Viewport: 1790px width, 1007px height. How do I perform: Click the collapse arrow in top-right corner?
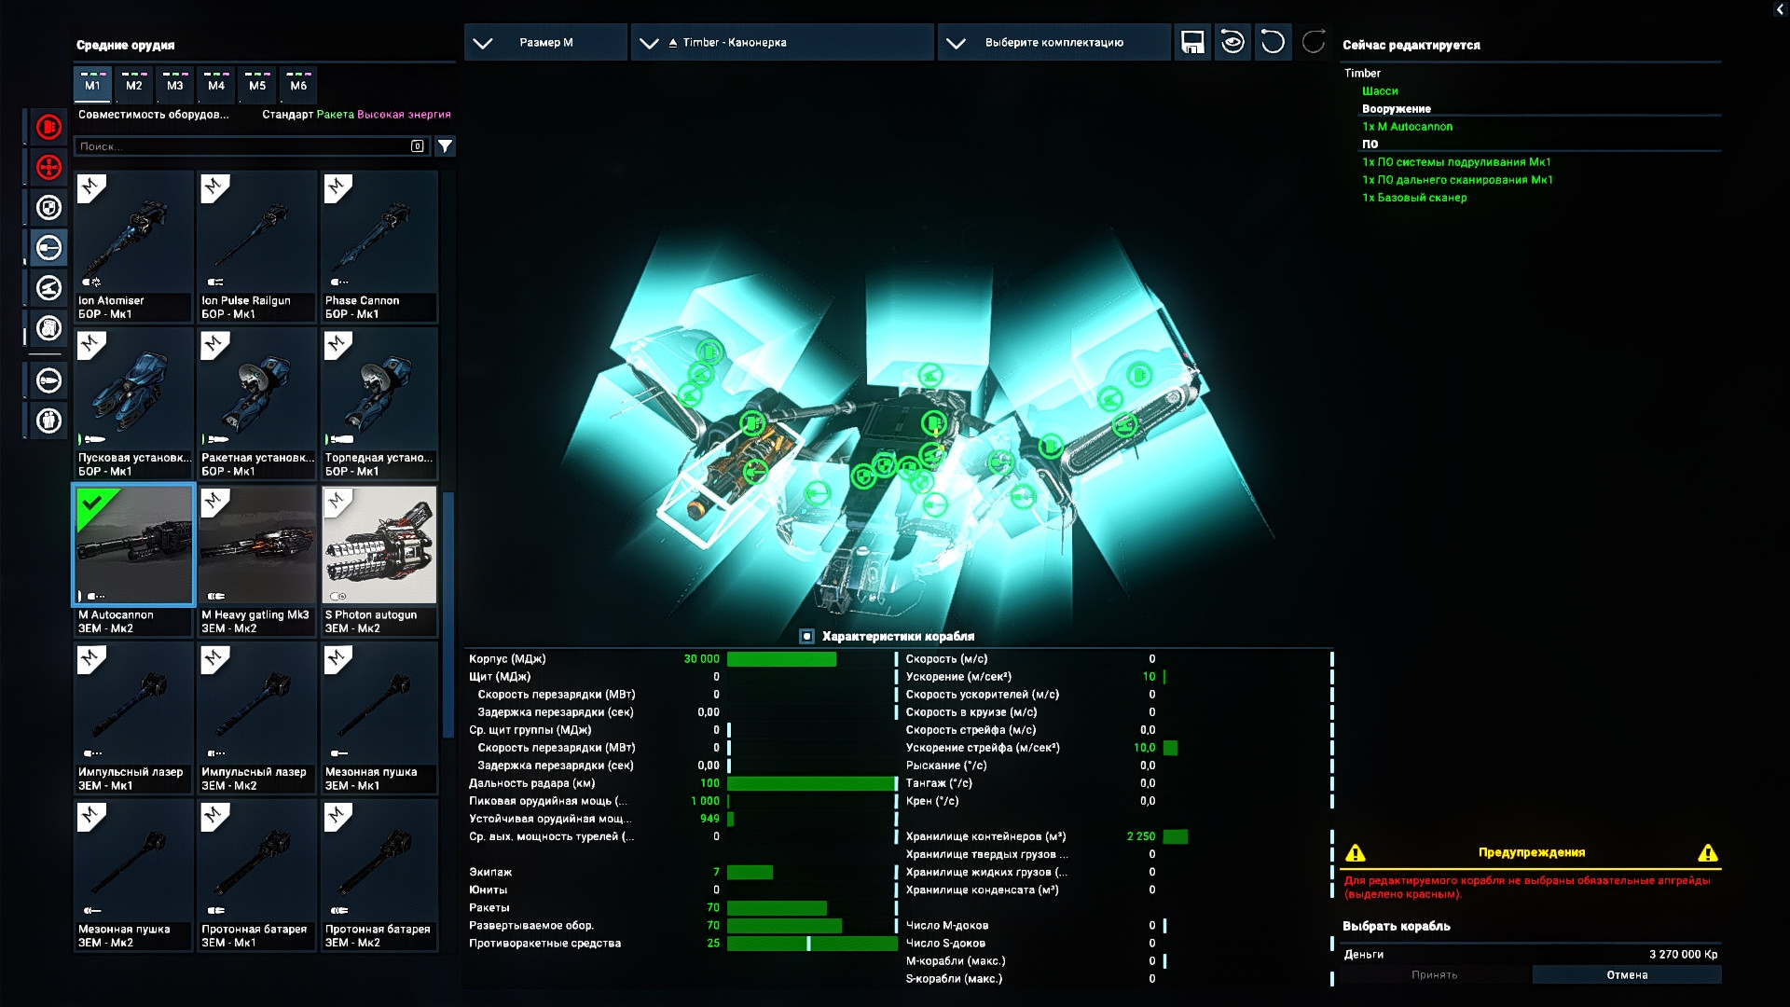(x=1779, y=9)
